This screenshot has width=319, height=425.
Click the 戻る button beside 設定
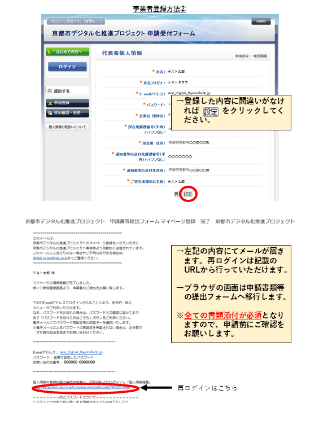tap(177, 194)
